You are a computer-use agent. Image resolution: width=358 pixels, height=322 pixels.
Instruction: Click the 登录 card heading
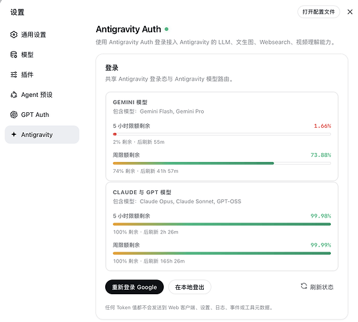point(112,68)
